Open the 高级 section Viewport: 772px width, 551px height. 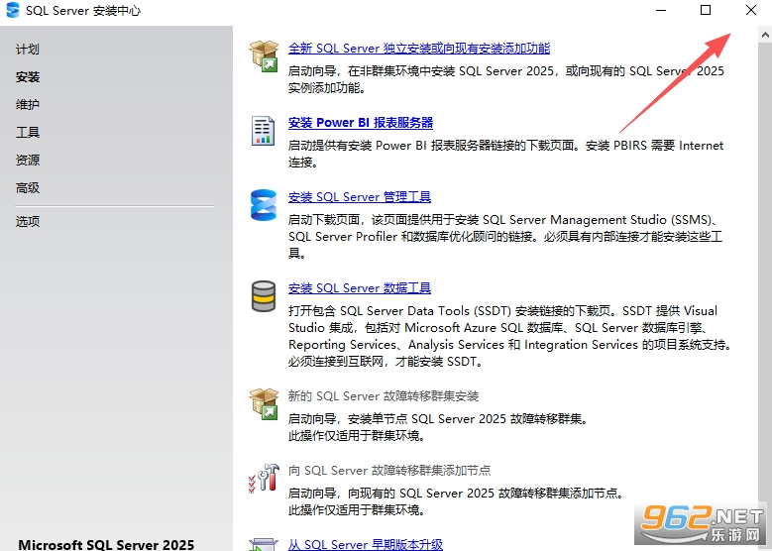(x=27, y=187)
